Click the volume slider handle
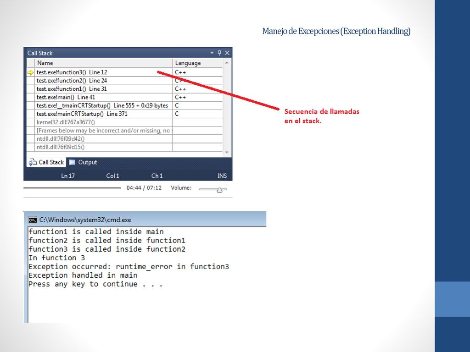 [220, 190]
